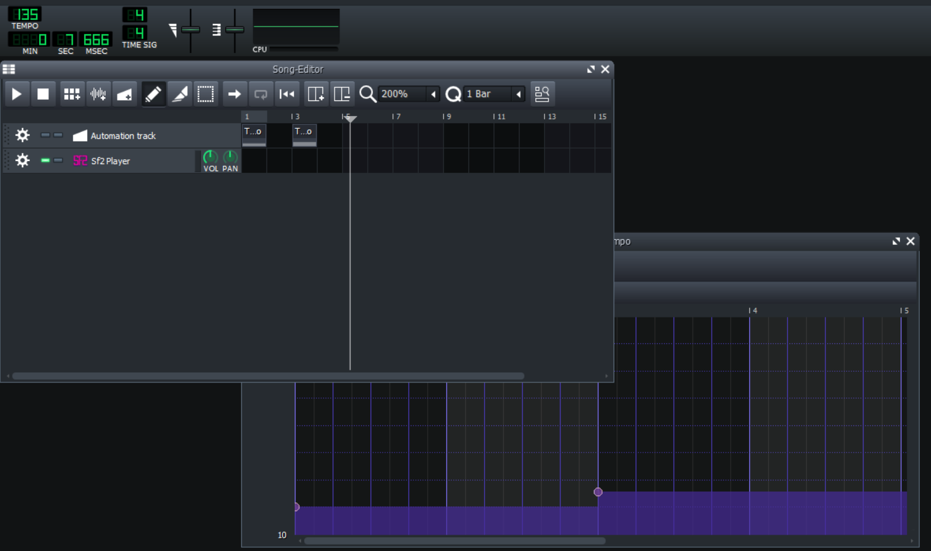Click the CPU oscilloscope display
Image resolution: width=931 pixels, height=551 pixels.
click(x=296, y=27)
